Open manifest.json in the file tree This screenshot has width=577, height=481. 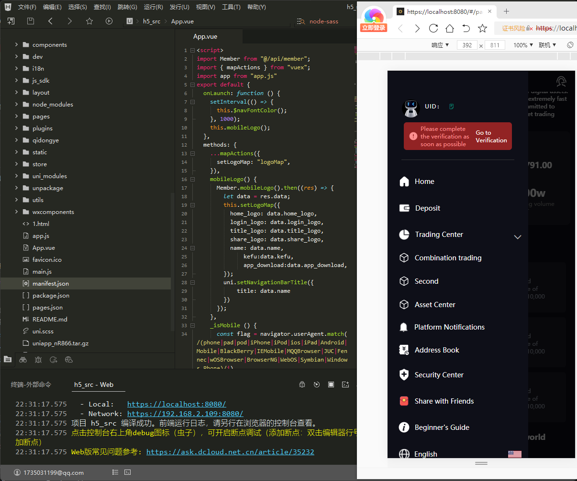[x=50, y=284]
